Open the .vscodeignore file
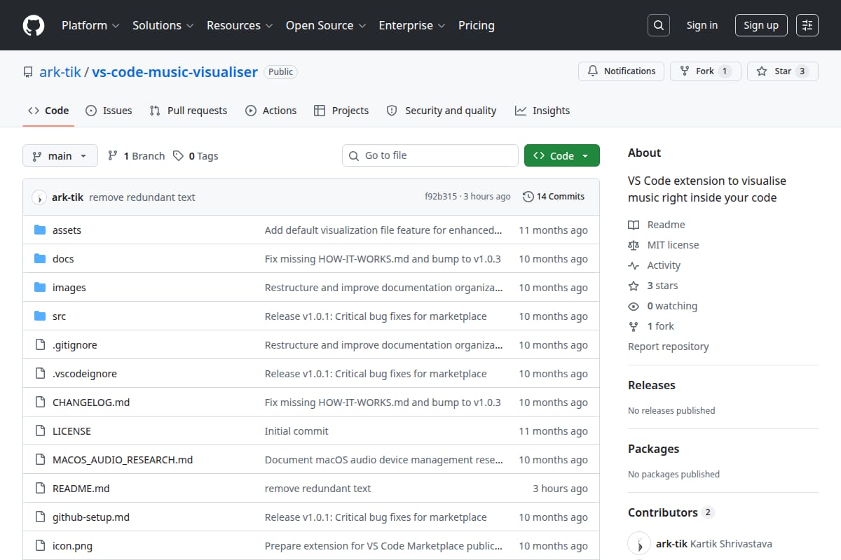Viewport: 841px width, 560px height. (x=85, y=374)
